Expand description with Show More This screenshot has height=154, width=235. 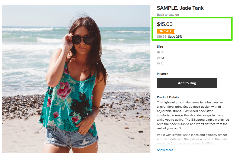tap(165, 150)
